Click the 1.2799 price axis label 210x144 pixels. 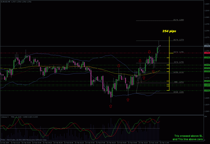207,24
